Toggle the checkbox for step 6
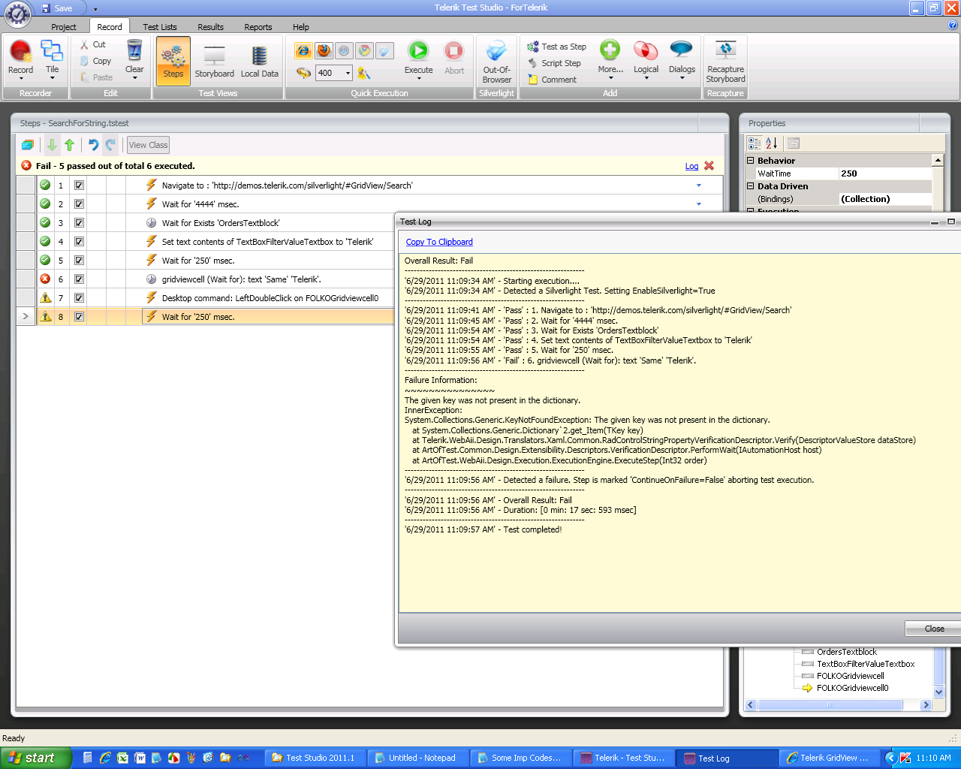This screenshot has height=769, width=961. coord(79,279)
